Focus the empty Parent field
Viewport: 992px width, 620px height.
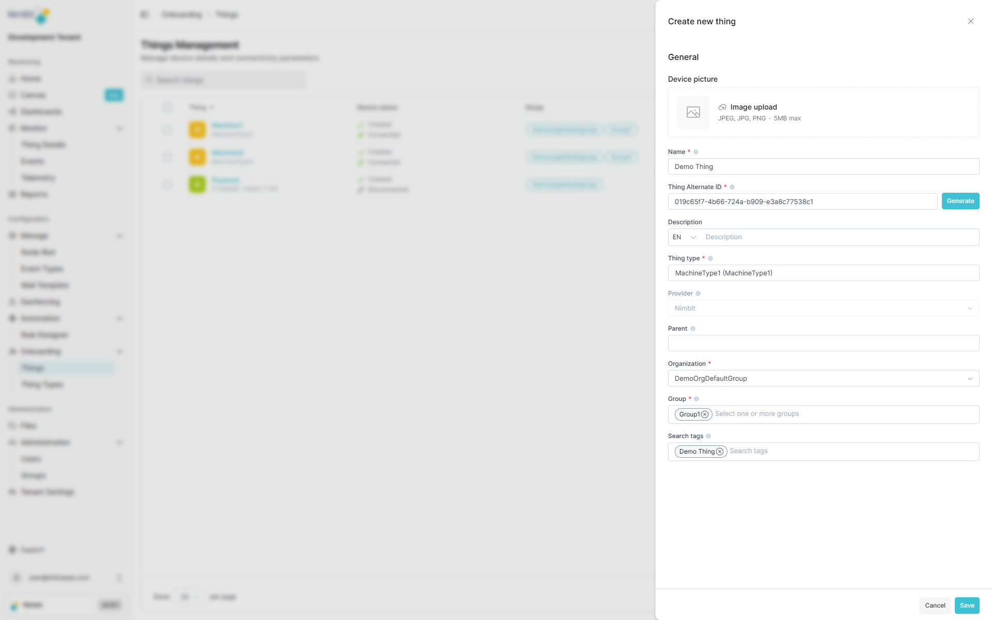[x=823, y=343]
